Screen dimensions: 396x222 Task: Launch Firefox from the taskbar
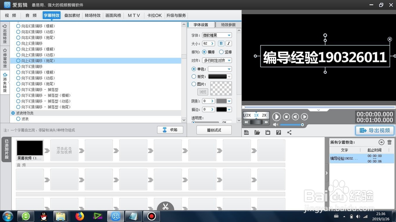80,216
